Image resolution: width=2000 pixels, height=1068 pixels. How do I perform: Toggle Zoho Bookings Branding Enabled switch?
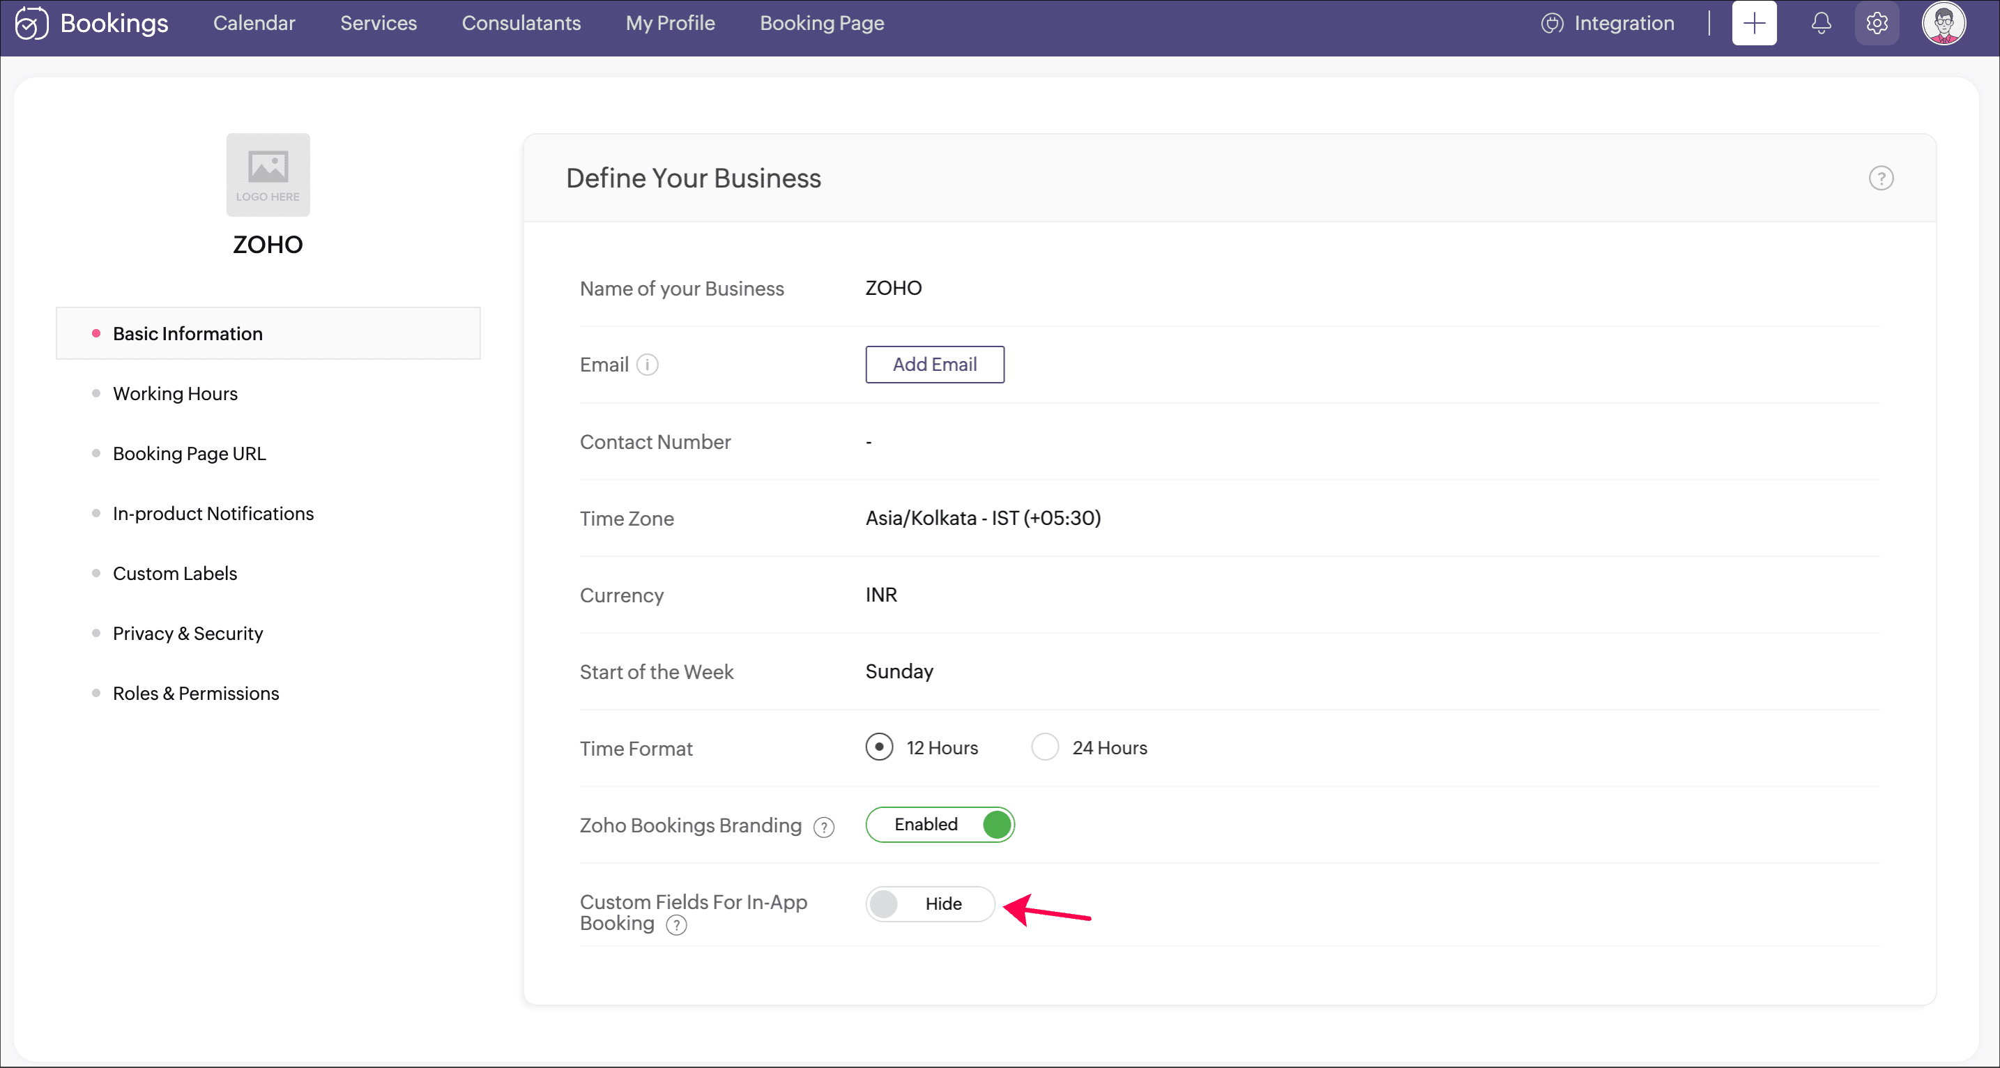(x=940, y=824)
